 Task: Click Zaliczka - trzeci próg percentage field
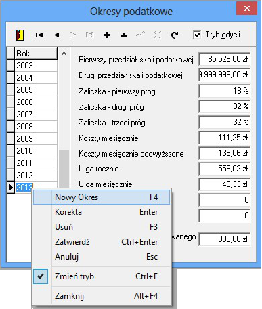coord(225,122)
